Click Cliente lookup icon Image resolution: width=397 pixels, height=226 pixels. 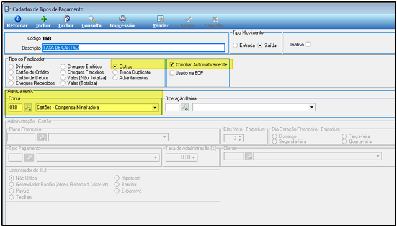pyautogui.click(x=249, y=156)
